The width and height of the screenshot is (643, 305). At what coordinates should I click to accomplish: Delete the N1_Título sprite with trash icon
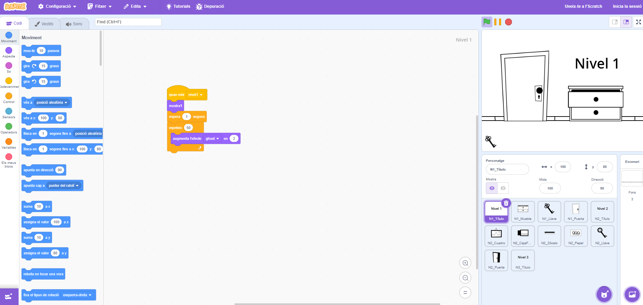pyautogui.click(x=506, y=203)
